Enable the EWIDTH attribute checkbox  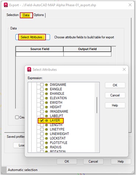pyautogui.click(x=42, y=103)
